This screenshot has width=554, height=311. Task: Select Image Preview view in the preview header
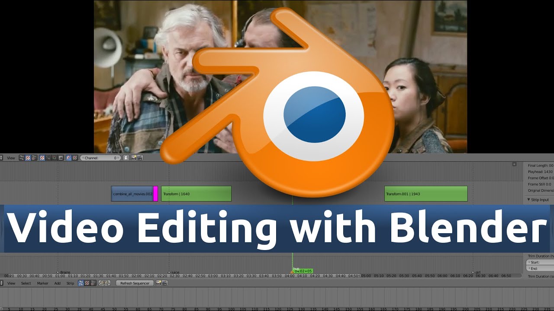[x=28, y=158]
